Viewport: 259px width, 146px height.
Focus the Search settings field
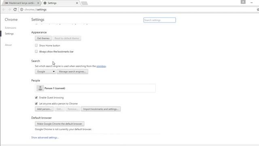pyautogui.click(x=159, y=20)
